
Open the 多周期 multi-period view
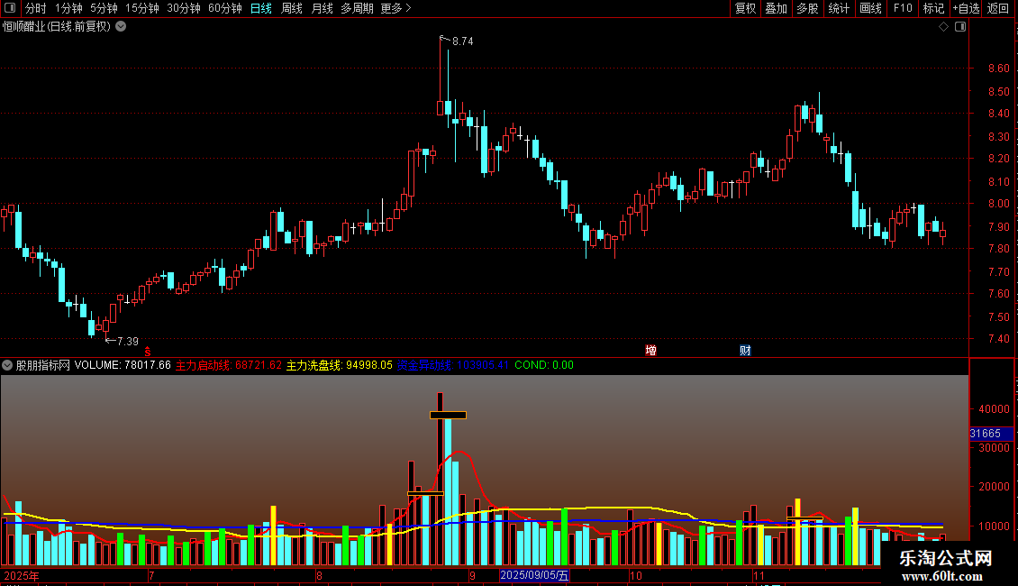tap(357, 8)
